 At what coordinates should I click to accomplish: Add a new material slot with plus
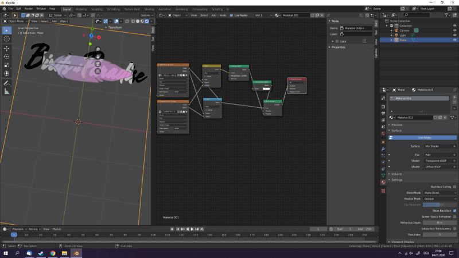[x=454, y=97]
